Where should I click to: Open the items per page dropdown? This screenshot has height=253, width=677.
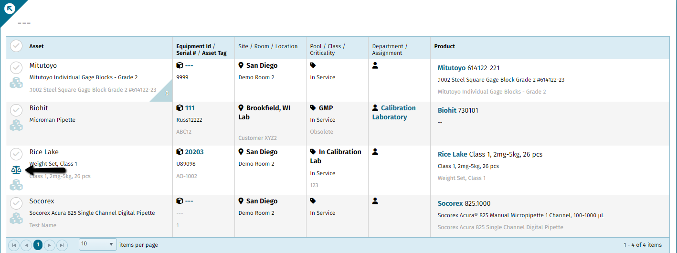pos(98,244)
